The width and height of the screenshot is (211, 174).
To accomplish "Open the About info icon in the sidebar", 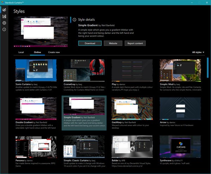I will coord(4,29).
